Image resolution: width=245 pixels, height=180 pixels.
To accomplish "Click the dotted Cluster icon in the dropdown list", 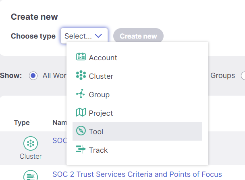I will (81, 76).
